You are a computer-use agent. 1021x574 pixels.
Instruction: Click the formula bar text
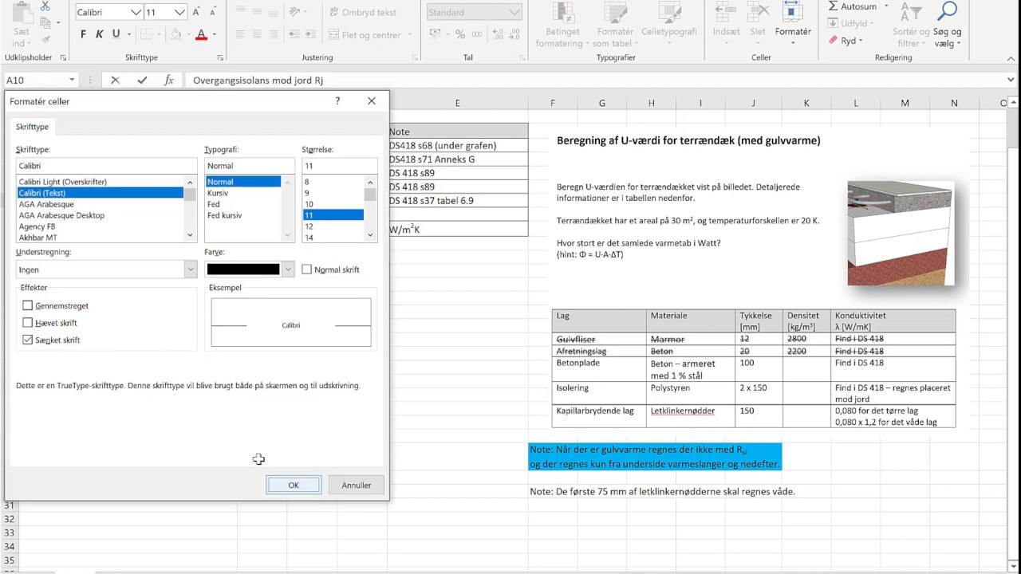click(258, 81)
